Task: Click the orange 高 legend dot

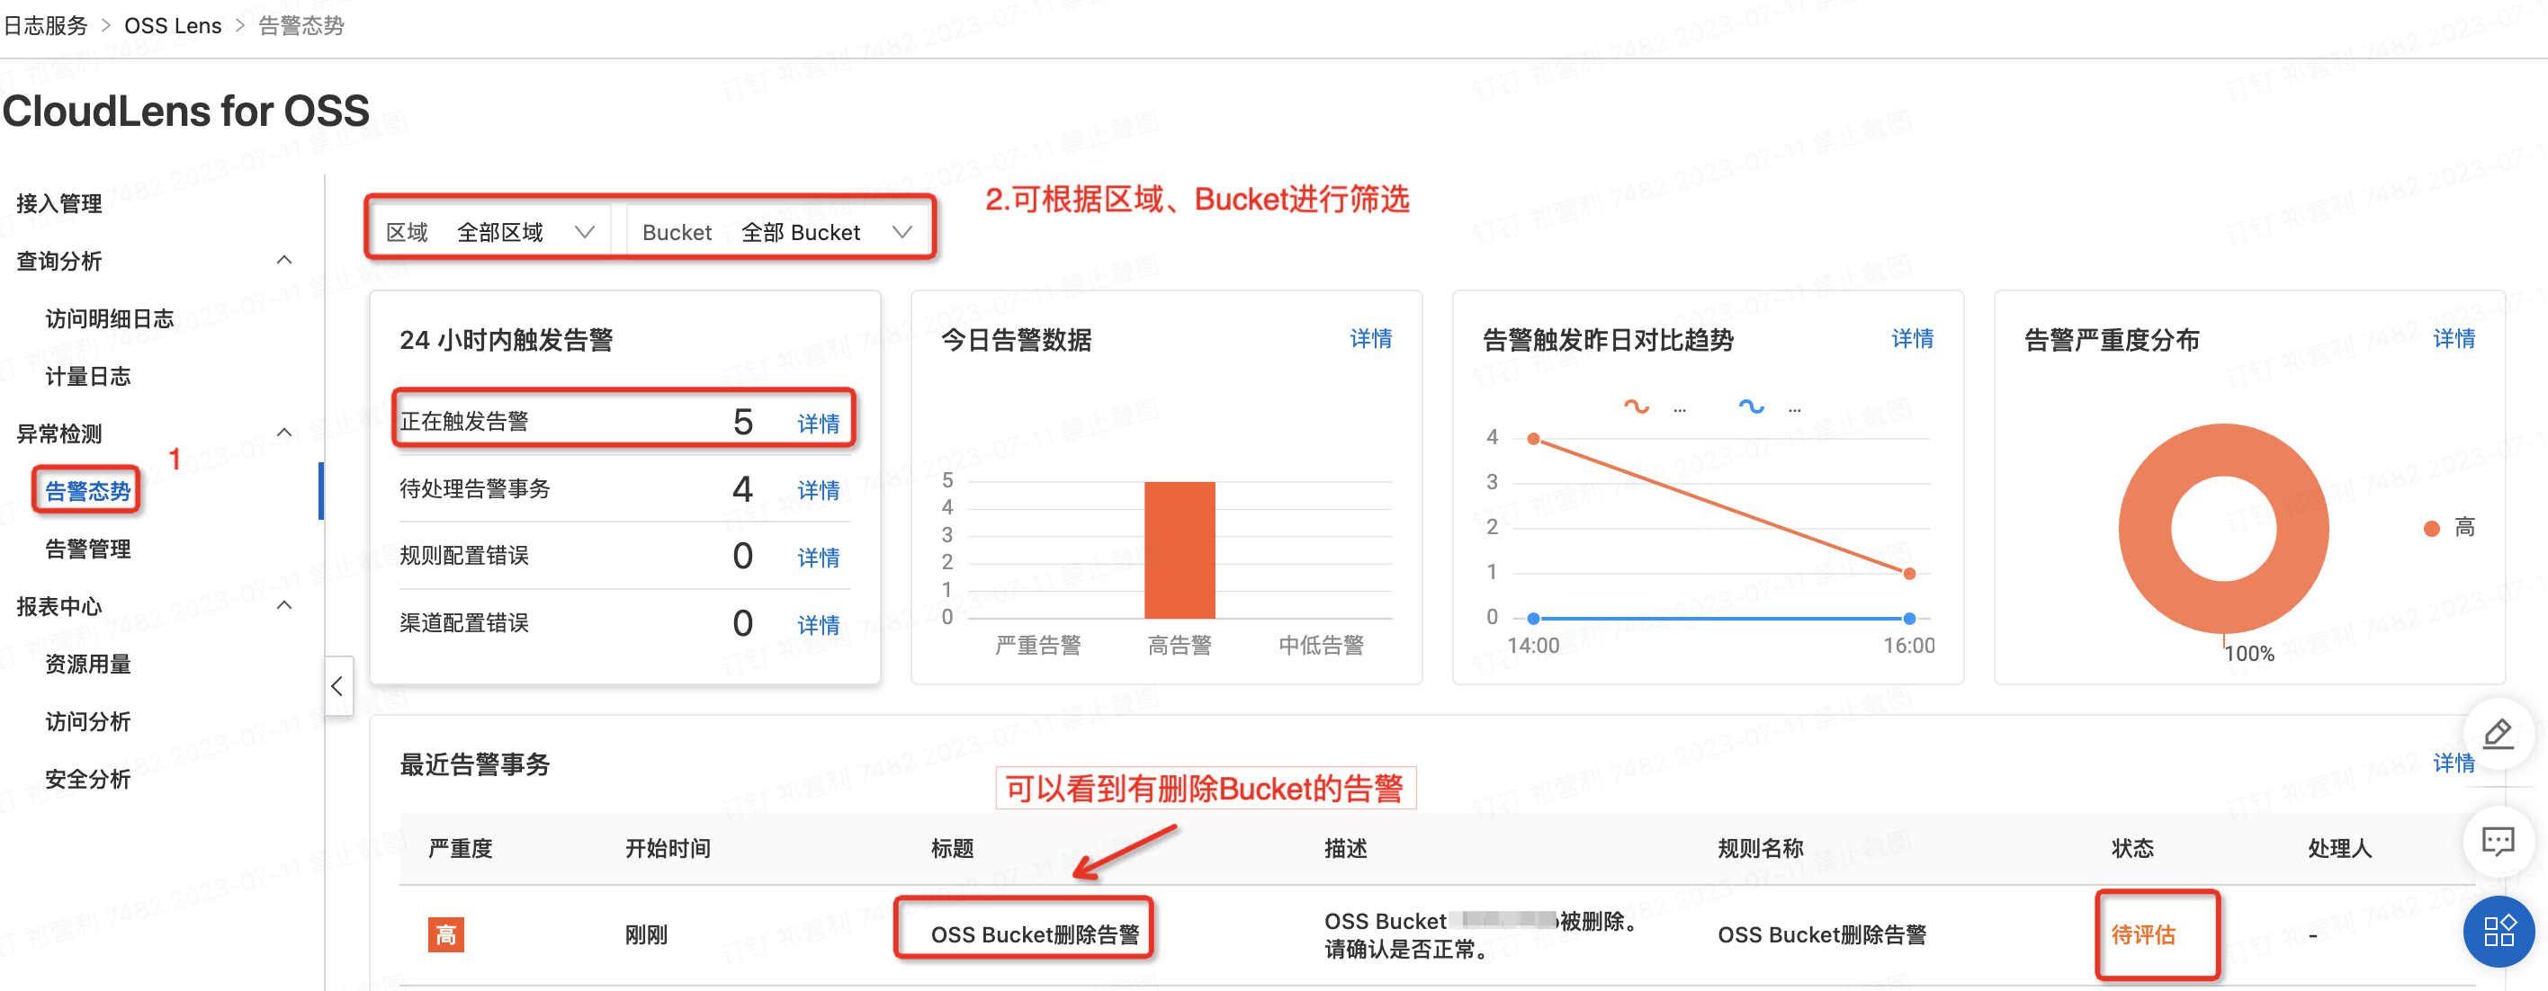Action: [2431, 528]
